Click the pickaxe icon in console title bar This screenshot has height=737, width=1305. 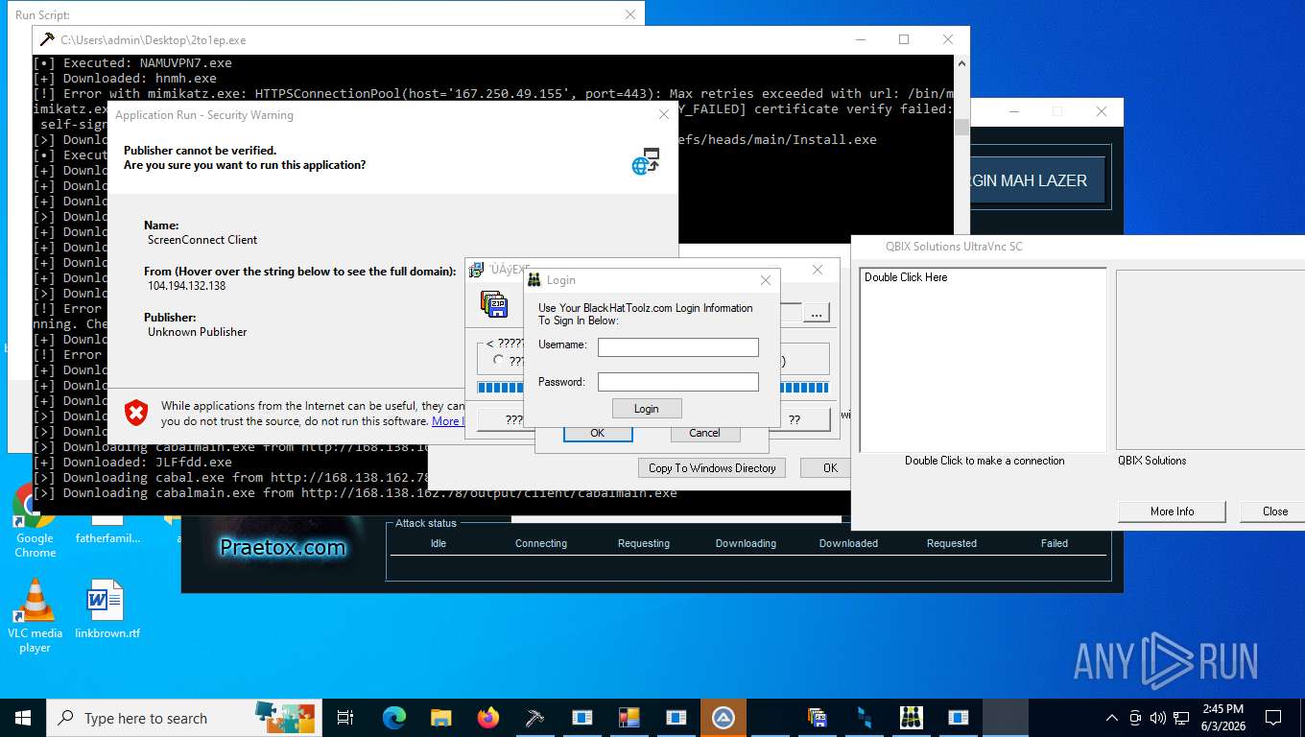point(47,40)
